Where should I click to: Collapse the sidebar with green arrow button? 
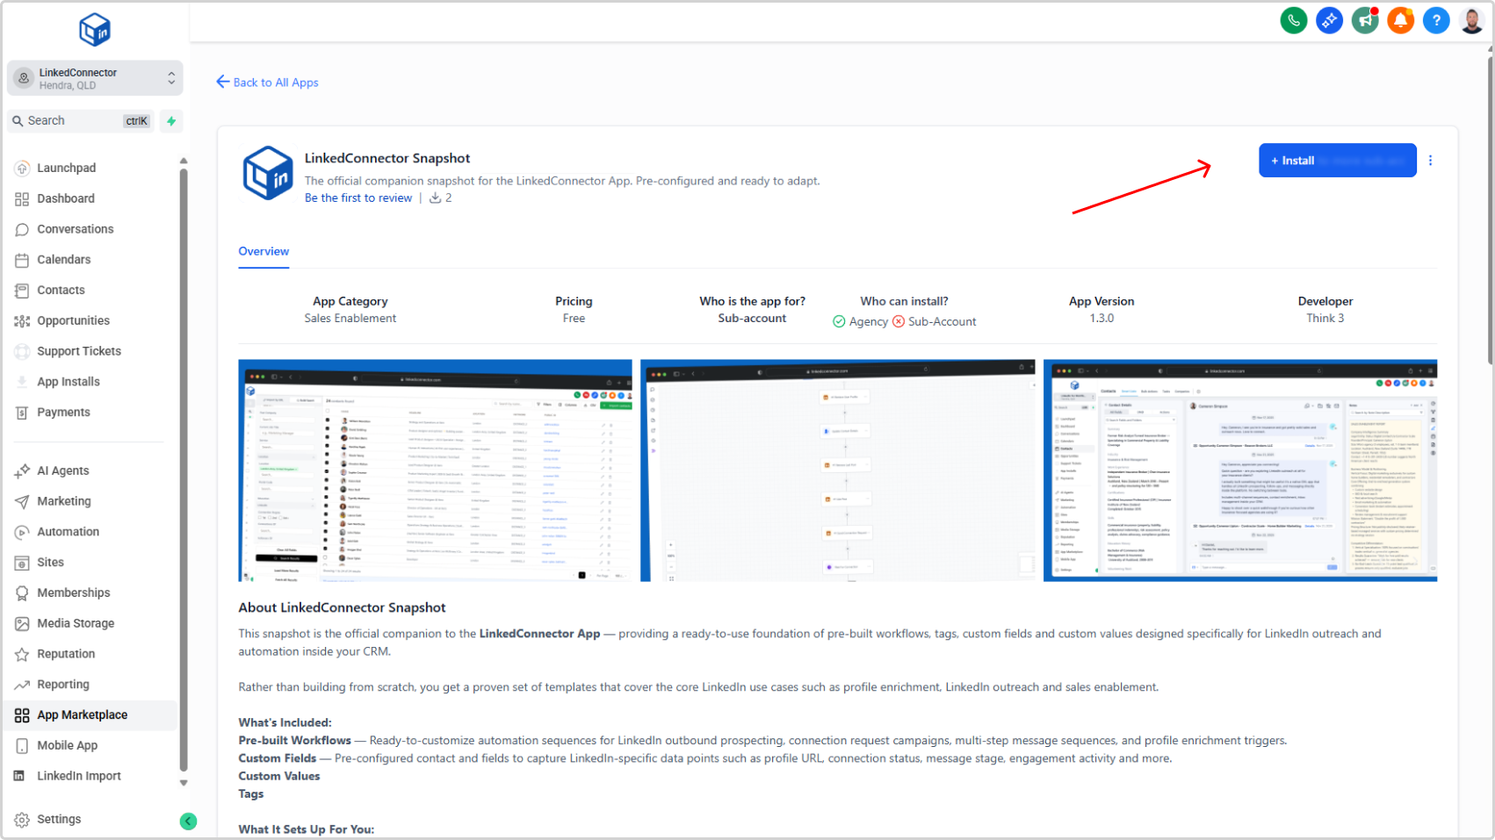188,821
